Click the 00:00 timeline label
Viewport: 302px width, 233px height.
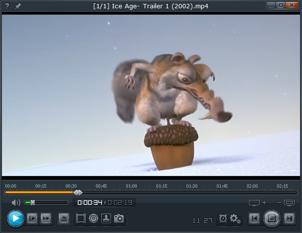[x=11, y=186]
